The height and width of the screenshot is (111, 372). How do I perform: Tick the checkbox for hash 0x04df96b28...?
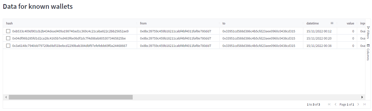pyautogui.click(x=8, y=38)
